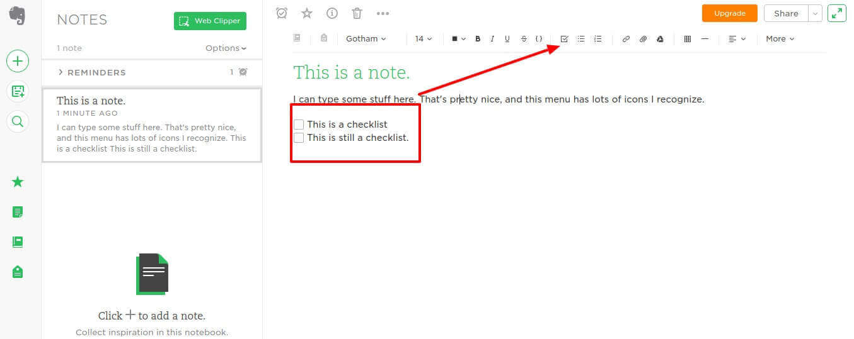Click the body text 'I can type some stuff here'
The image size is (854, 339).
[x=355, y=99]
